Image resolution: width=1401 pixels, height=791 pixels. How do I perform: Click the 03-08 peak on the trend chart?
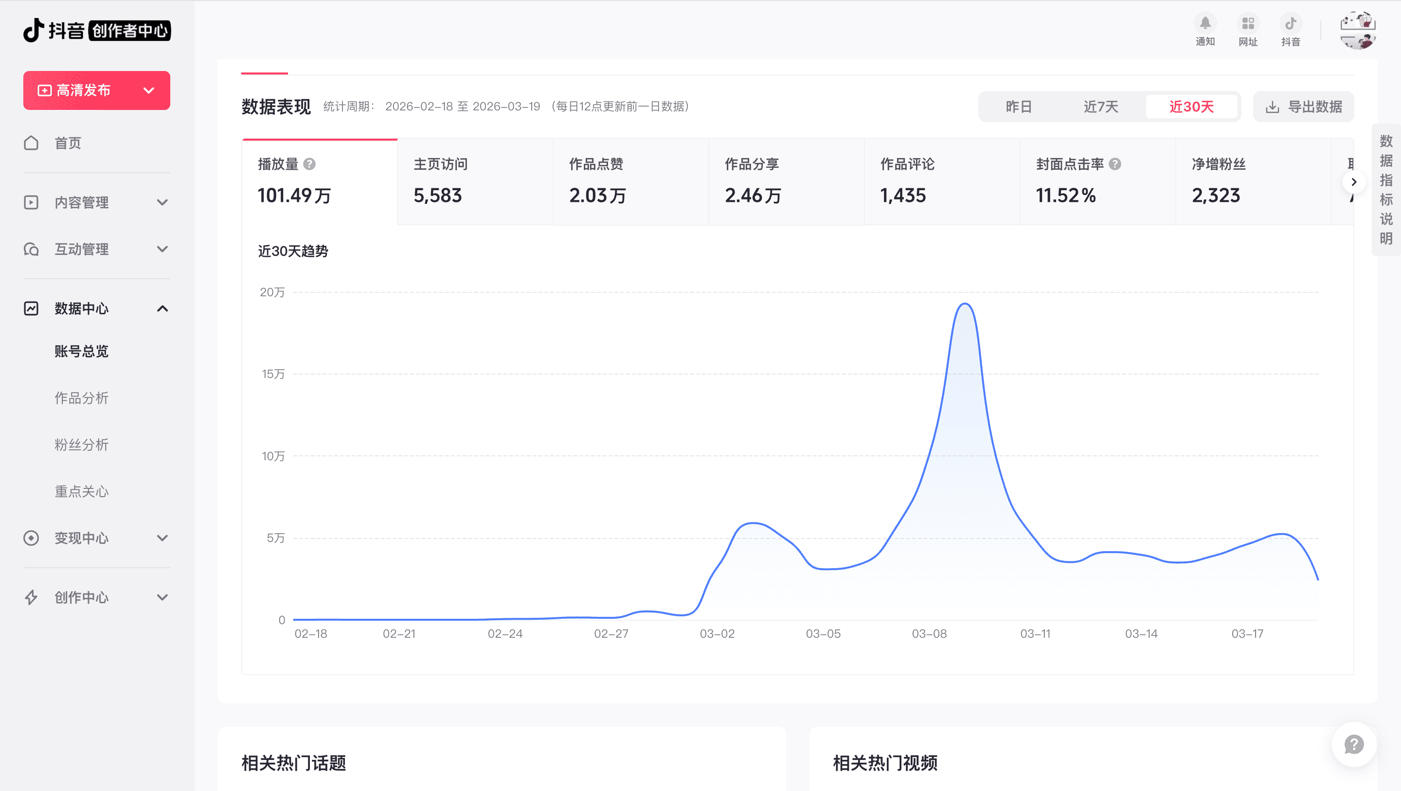point(965,305)
